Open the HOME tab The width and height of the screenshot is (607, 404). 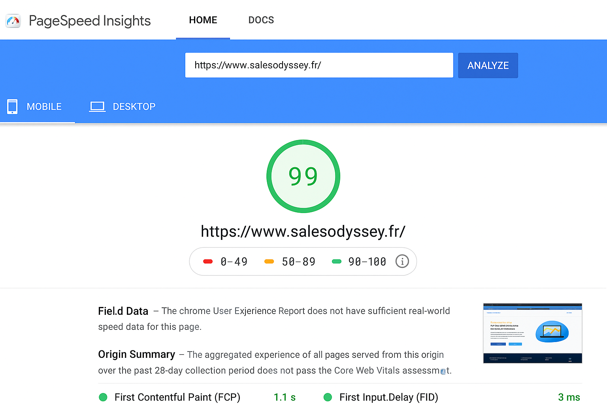point(203,20)
